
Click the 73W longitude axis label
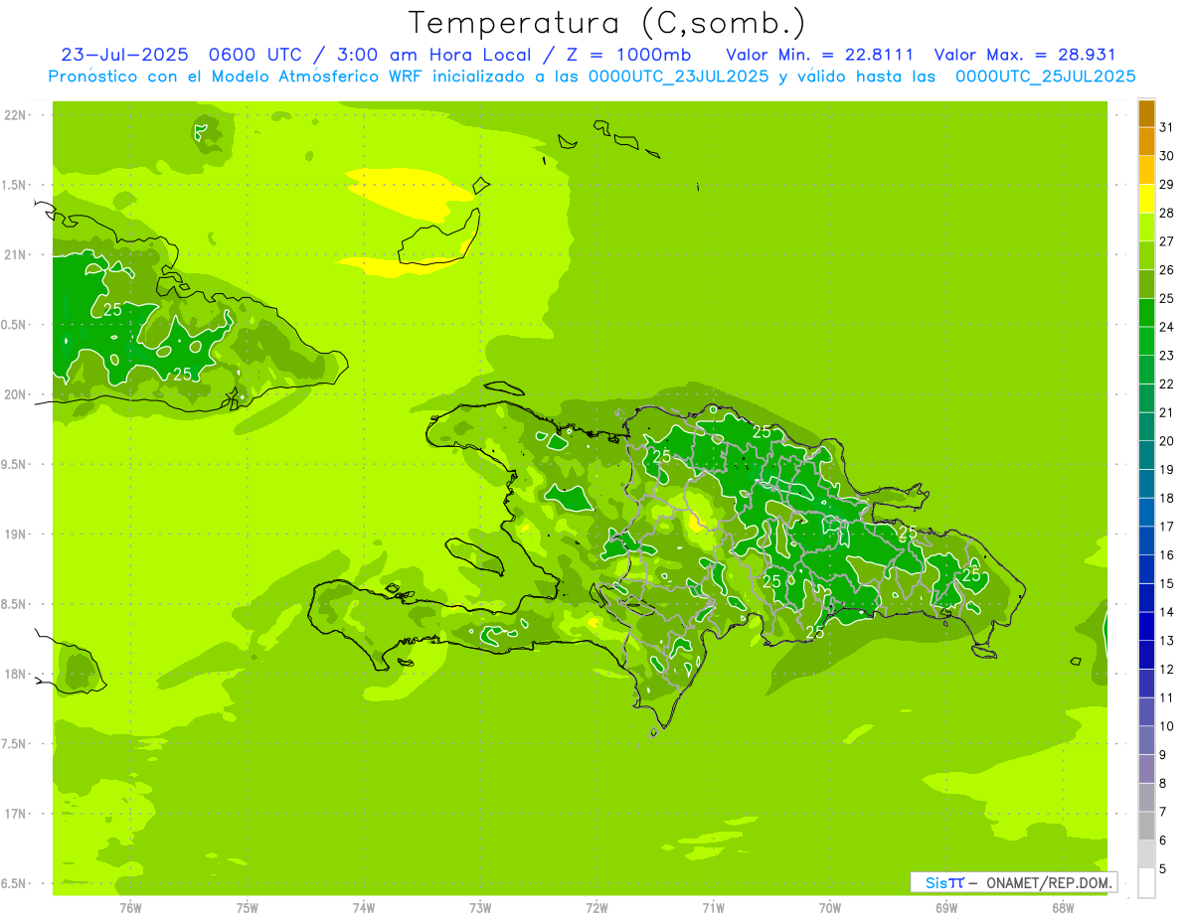[480, 908]
